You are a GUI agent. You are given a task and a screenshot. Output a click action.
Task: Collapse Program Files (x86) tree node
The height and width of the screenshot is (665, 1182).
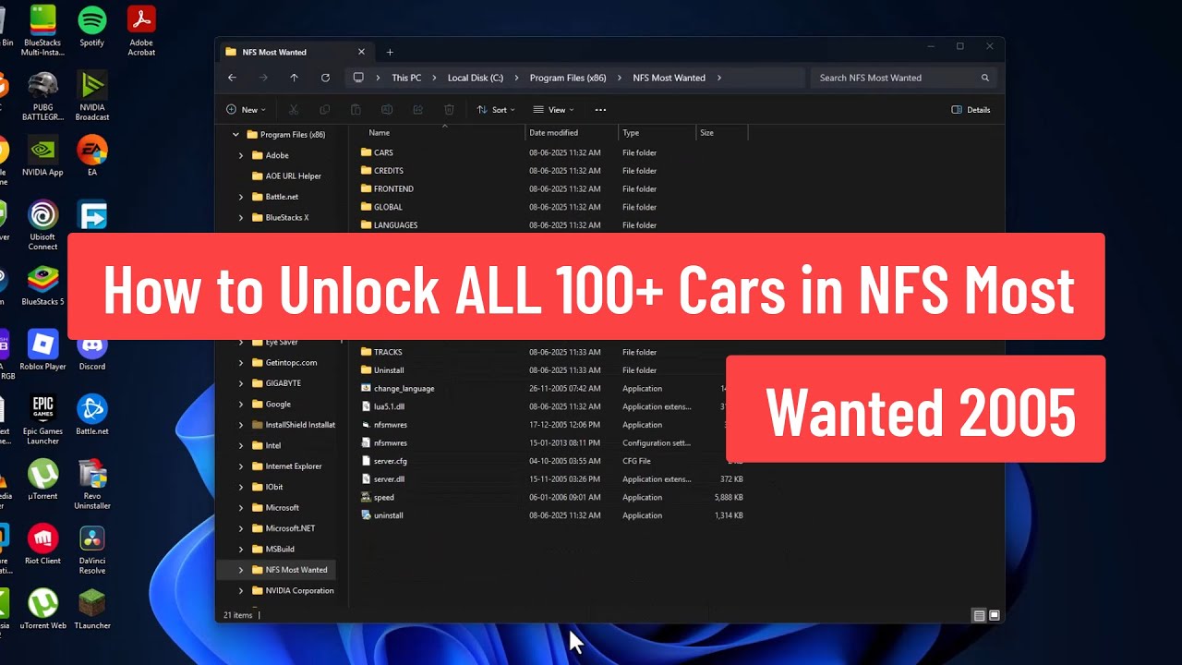point(235,135)
